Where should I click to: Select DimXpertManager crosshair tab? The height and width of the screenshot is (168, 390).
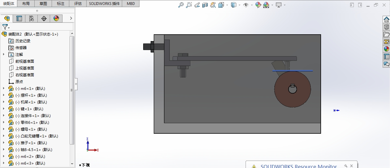pos(44,19)
